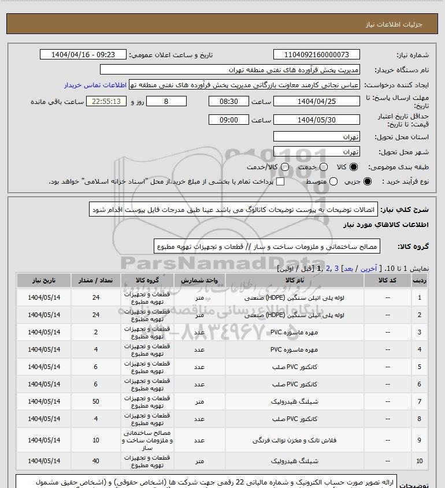Click the remaining days field showing 8

166,101
